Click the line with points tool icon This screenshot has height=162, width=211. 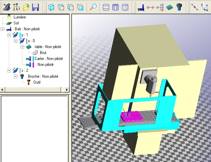tap(195, 7)
